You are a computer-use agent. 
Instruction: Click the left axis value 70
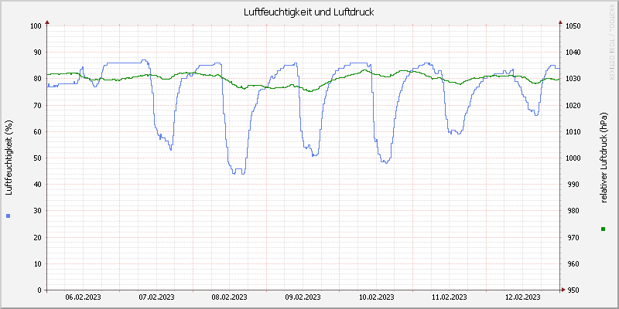point(37,105)
